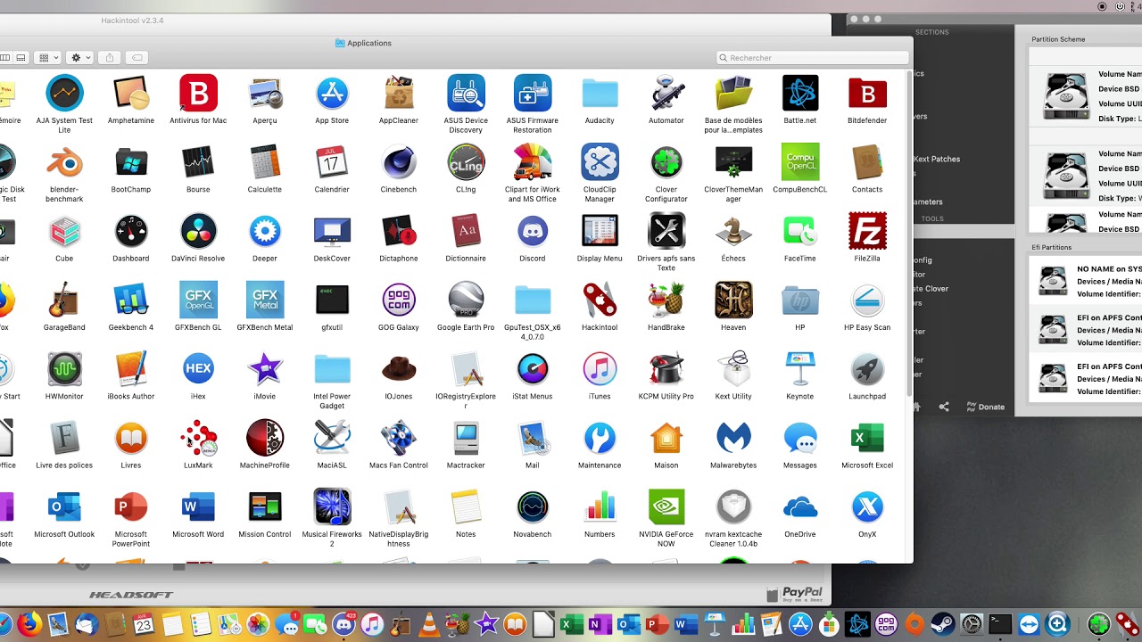This screenshot has height=642, width=1142.
Task: Open Messages with badge in the Dock
Action: coord(286,624)
